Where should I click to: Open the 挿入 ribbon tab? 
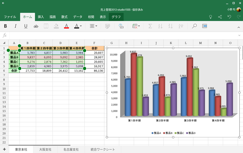[x=41, y=17]
